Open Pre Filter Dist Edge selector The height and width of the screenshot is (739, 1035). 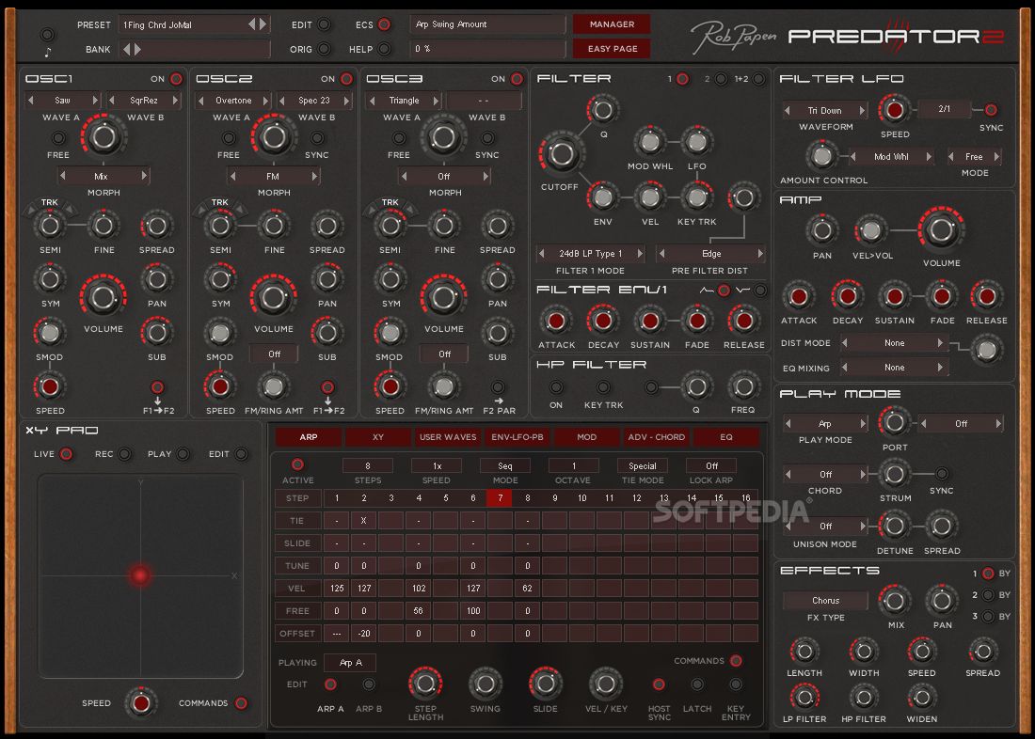point(711,253)
